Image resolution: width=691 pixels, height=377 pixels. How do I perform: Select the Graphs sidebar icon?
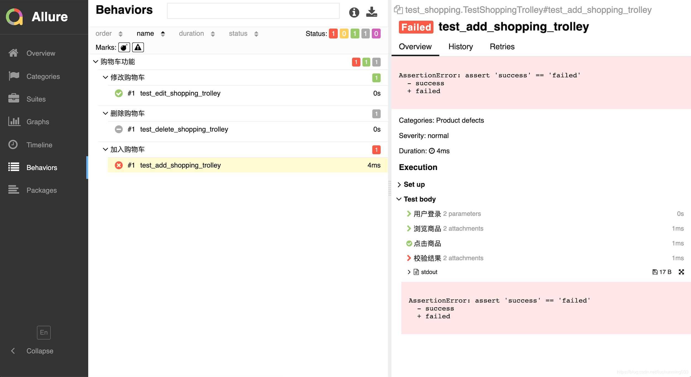point(14,122)
